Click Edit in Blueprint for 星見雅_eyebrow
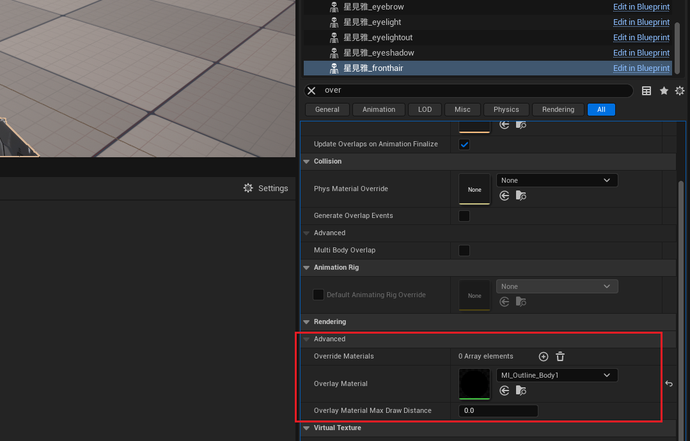This screenshot has height=441, width=690. [641, 7]
